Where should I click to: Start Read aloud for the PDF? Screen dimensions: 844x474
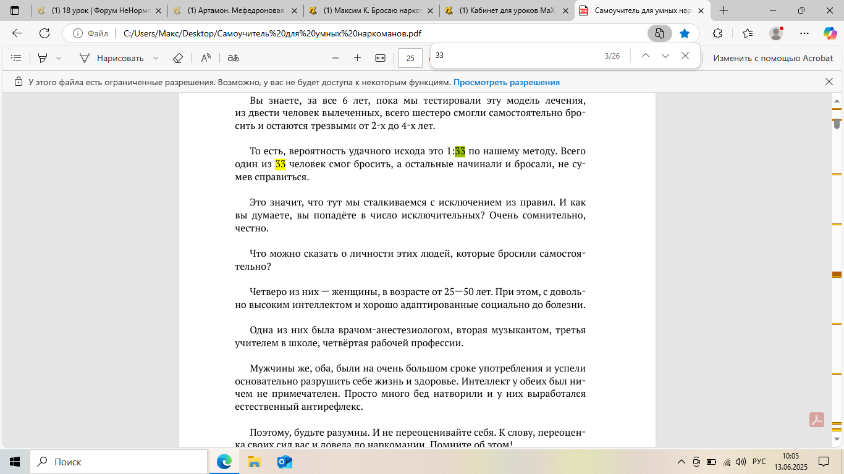[206, 58]
